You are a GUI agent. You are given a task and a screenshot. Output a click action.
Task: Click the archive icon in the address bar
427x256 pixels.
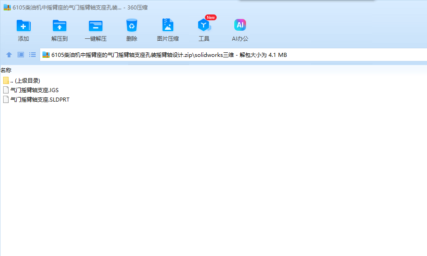pos(46,55)
